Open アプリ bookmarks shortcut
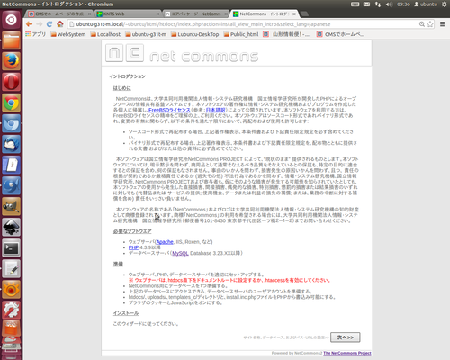The width and height of the screenshot is (450, 360). (35, 34)
